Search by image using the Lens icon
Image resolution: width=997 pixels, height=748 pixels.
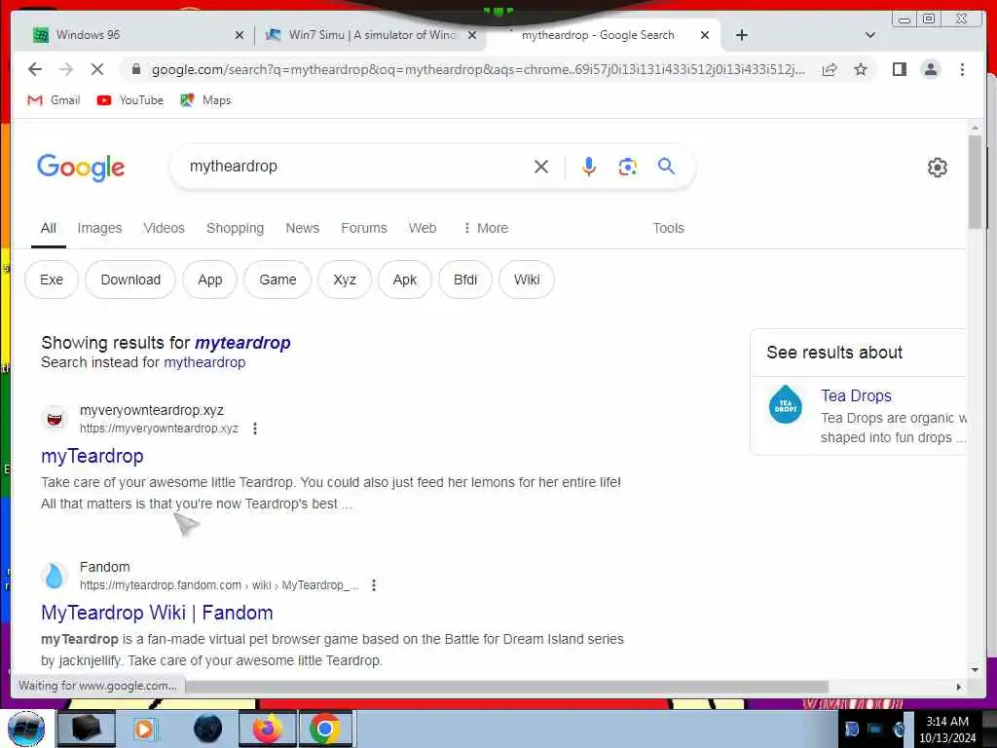[628, 167]
